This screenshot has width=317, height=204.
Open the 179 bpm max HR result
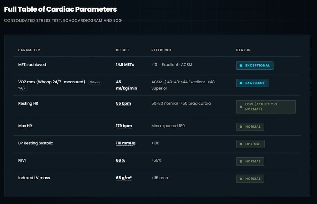click(124, 126)
